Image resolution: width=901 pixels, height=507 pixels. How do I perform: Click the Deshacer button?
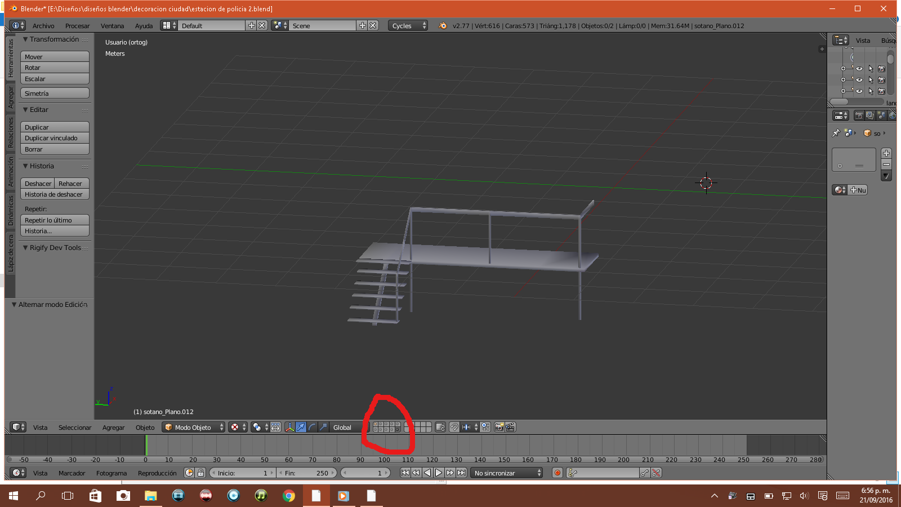point(38,184)
